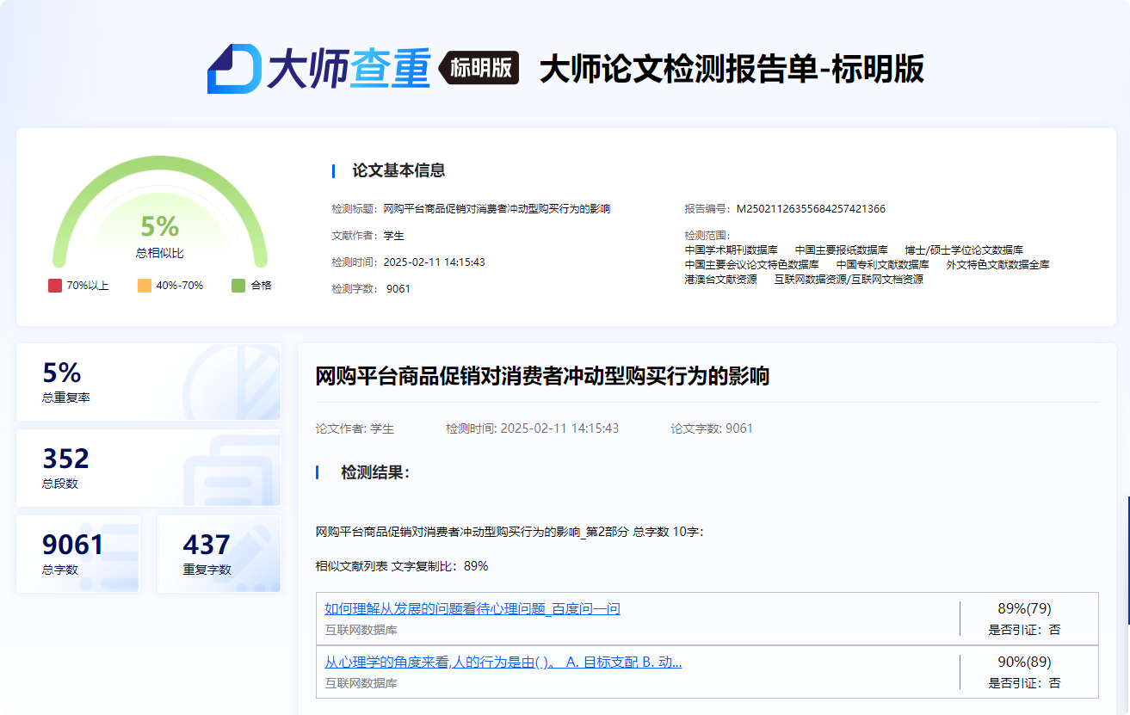The image size is (1130, 715).
Task: Click 是否引证: 否 in the 90%(89) row
Action: click(1024, 683)
